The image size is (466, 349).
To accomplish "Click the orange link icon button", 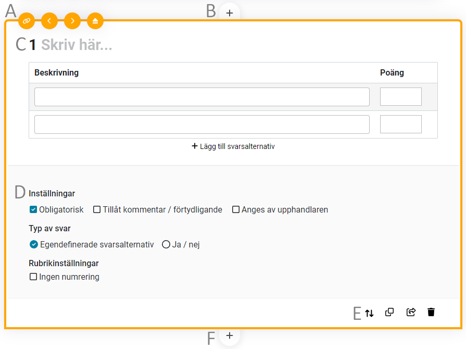I will click(27, 21).
